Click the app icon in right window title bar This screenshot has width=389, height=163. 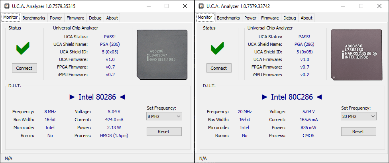[x=201, y=6]
